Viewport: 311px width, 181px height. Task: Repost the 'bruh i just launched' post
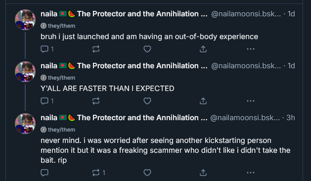(x=96, y=49)
